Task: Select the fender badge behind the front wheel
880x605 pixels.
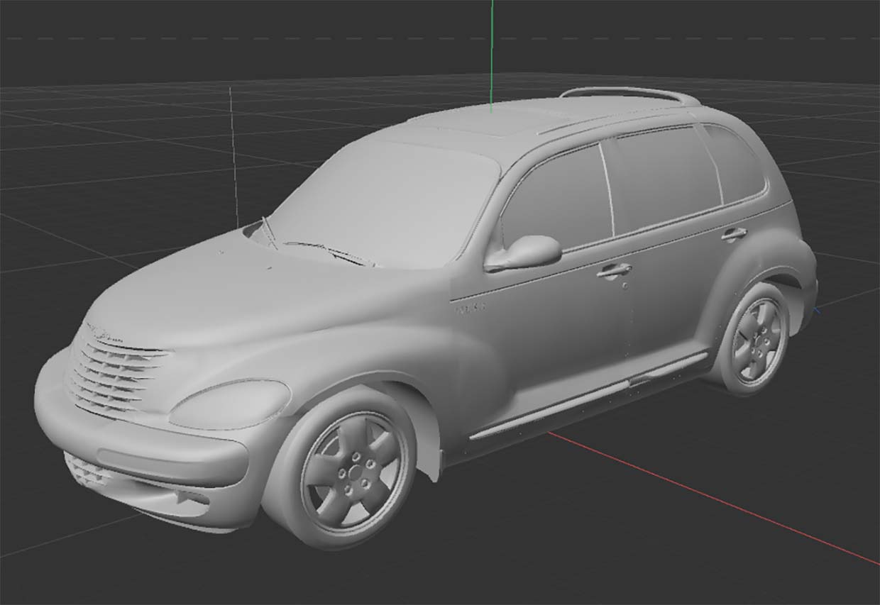Action: coord(470,309)
